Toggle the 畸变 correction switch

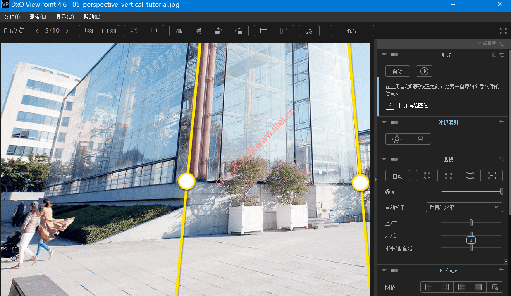click(x=394, y=55)
